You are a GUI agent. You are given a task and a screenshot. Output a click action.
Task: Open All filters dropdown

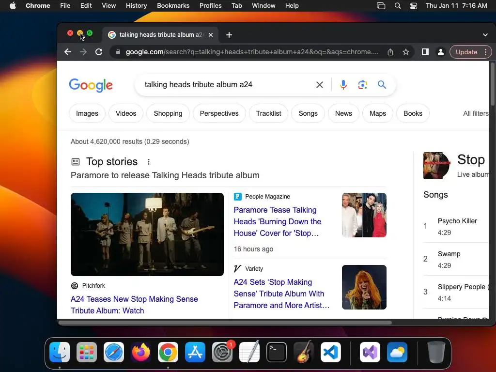pyautogui.click(x=476, y=113)
